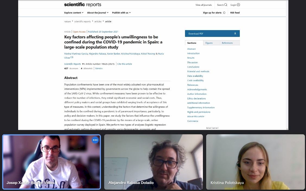Open the three-dots menu on Josep's video
The width and height of the screenshot is (306, 191).
click(95, 140)
